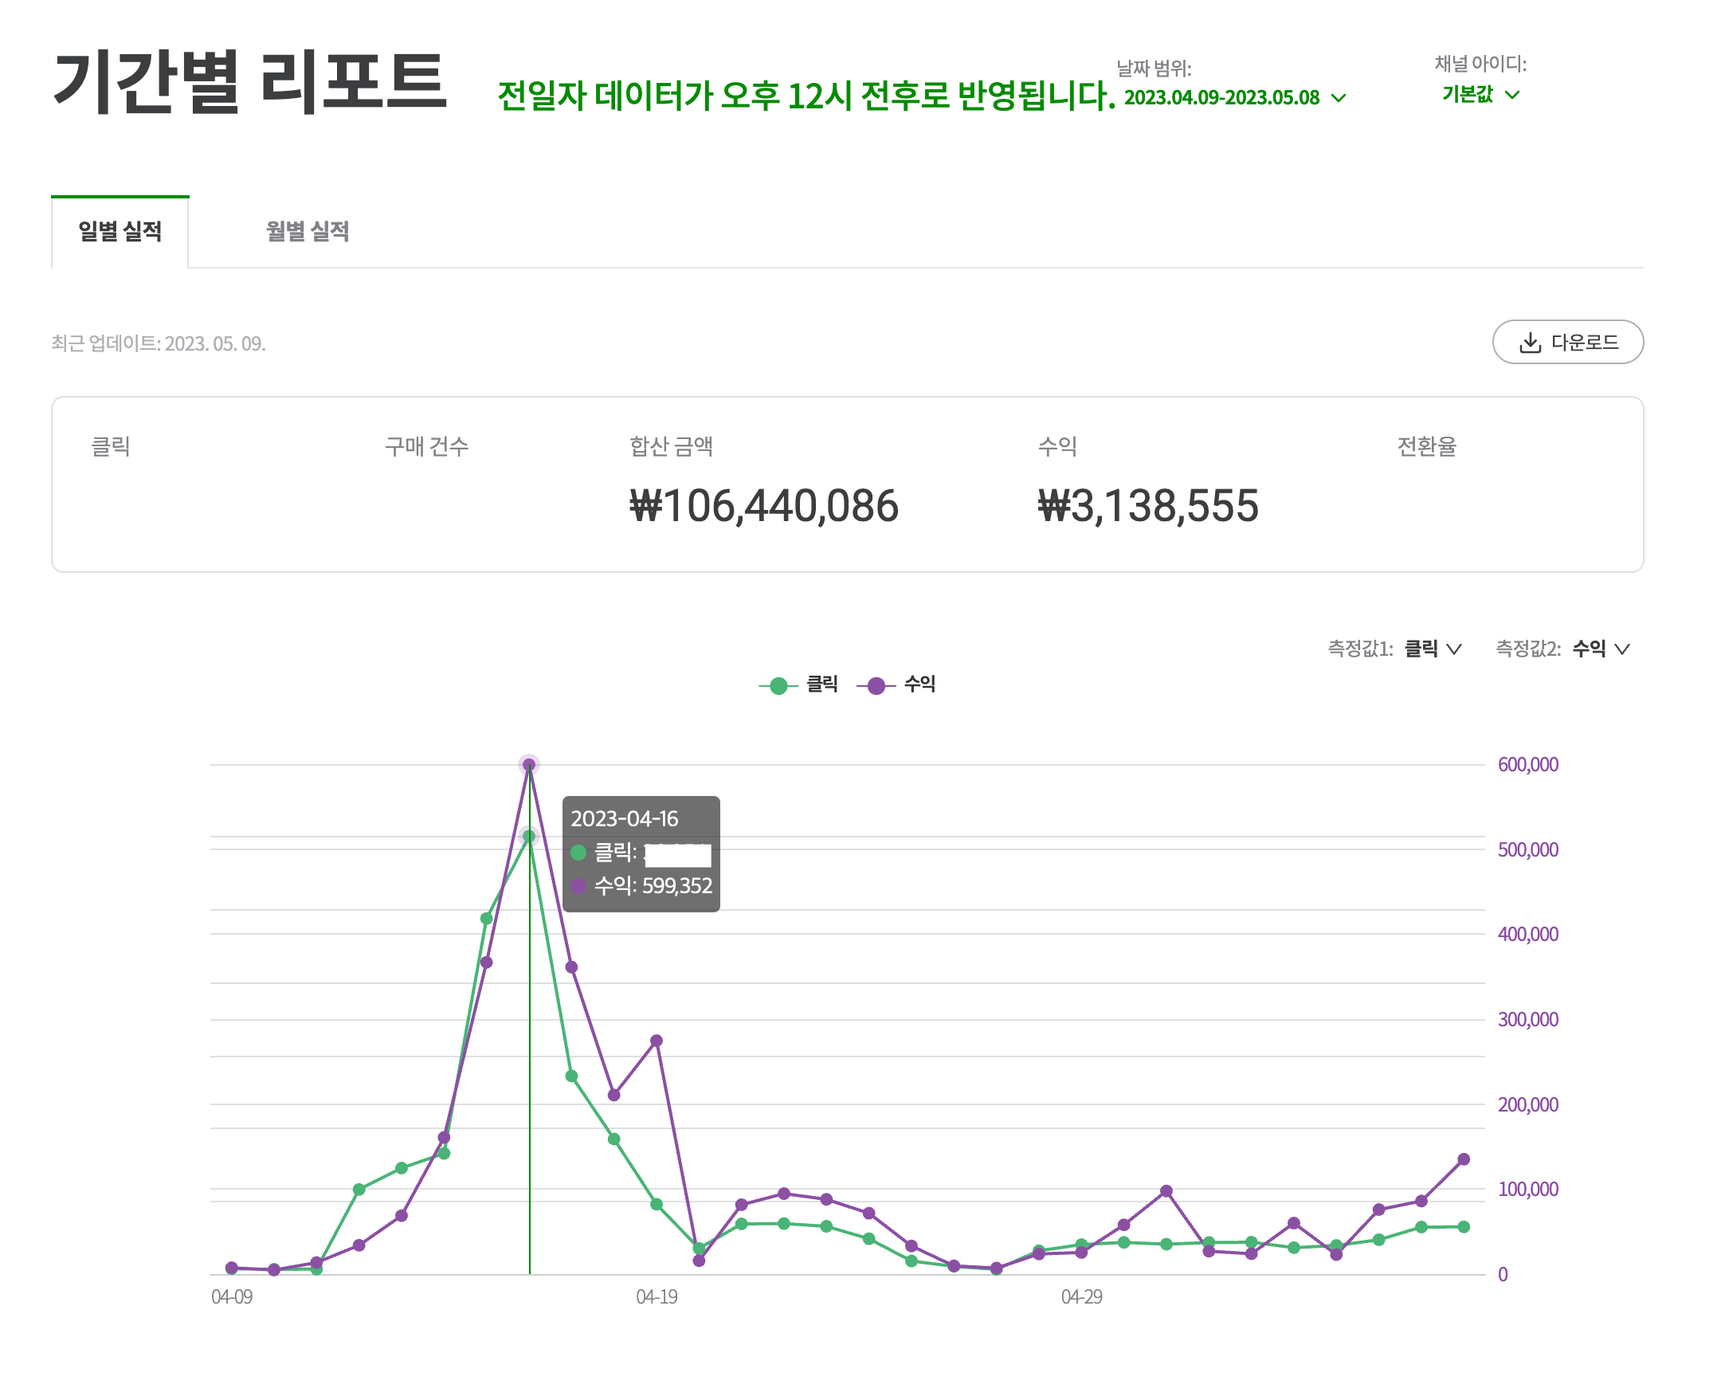Screen dimensions: 1721x1396
Task: Click the 2023-04-16 chart tooltip
Action: pos(641,854)
